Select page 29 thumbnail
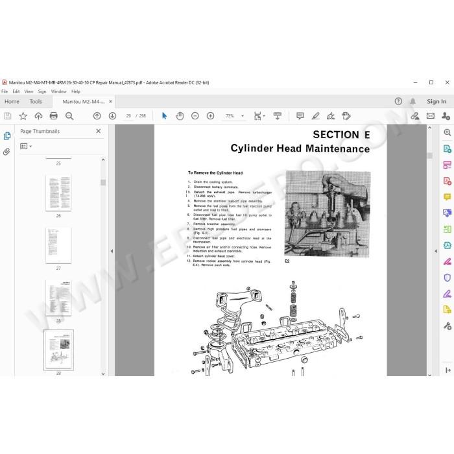The height and width of the screenshot is (454, 454). (58, 350)
